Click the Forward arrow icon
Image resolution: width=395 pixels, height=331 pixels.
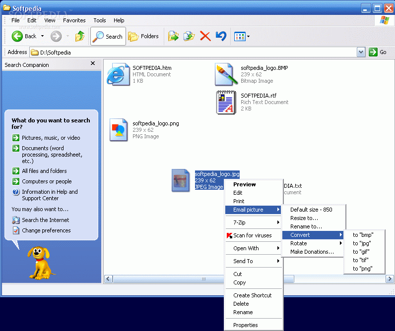56,36
